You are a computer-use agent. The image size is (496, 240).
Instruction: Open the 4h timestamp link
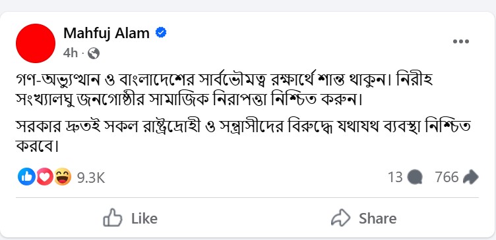[70, 53]
